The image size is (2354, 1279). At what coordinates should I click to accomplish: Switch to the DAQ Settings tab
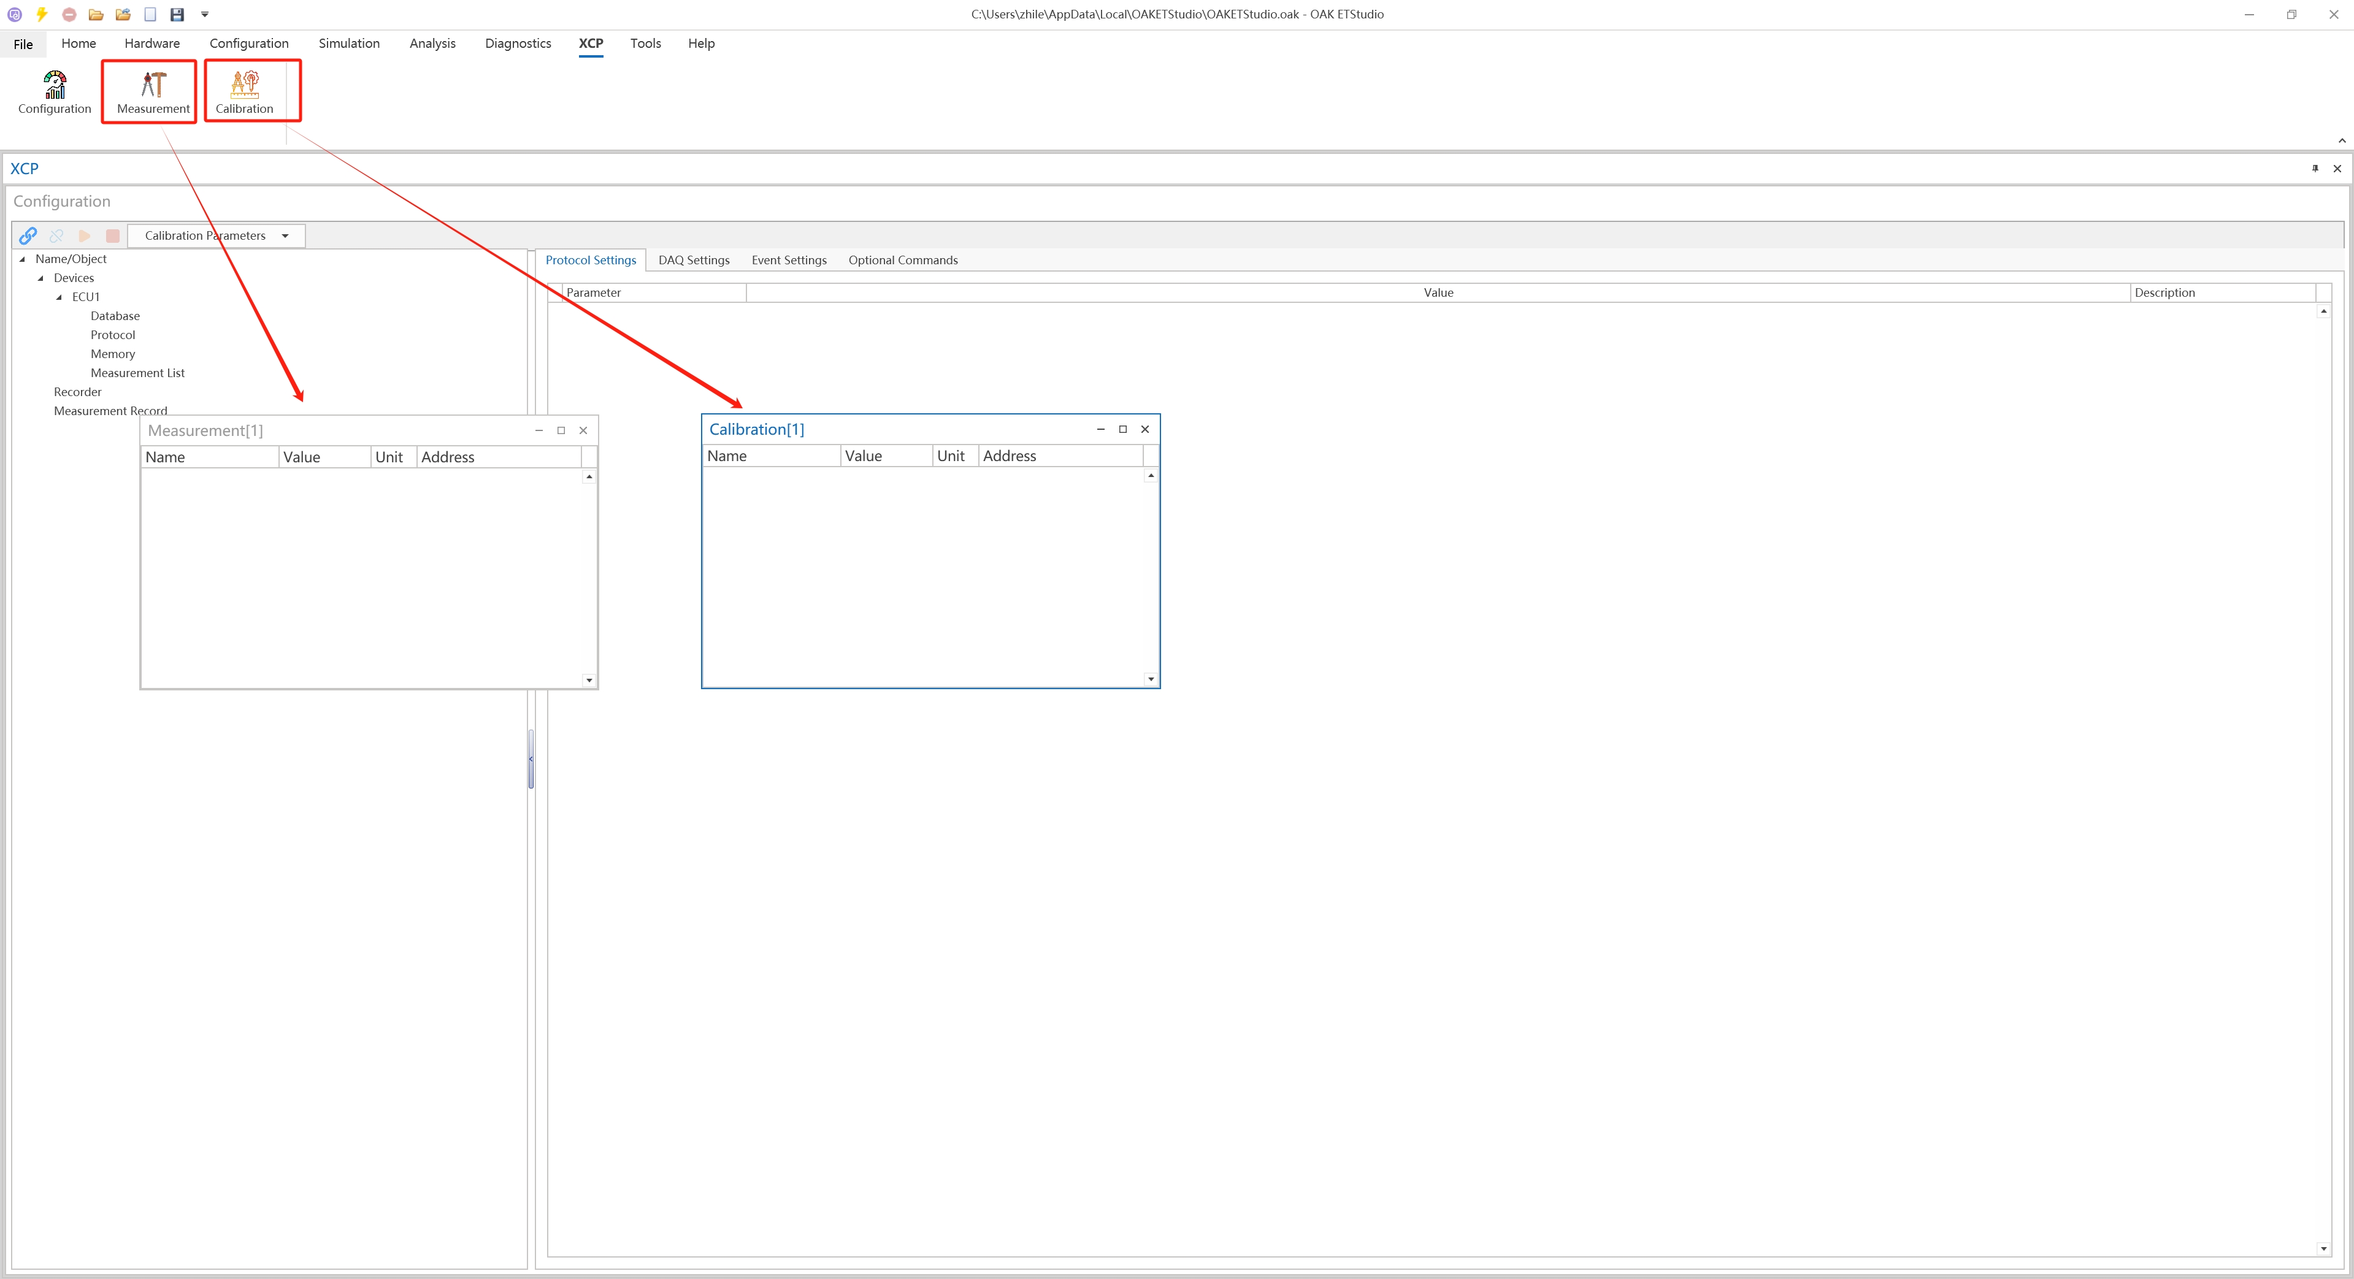click(694, 261)
